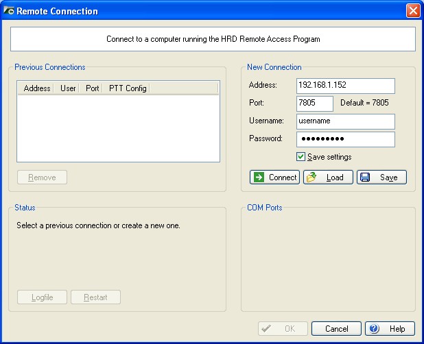Focus the Port number field
This screenshot has height=344, width=424.
(x=315, y=103)
